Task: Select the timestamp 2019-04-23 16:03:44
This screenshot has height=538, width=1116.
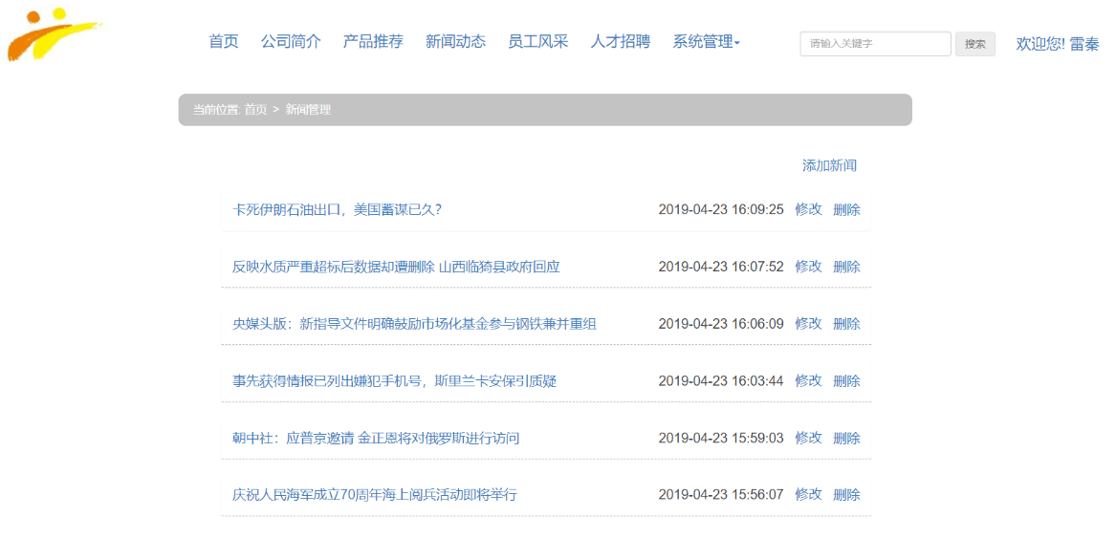Action: [x=721, y=381]
